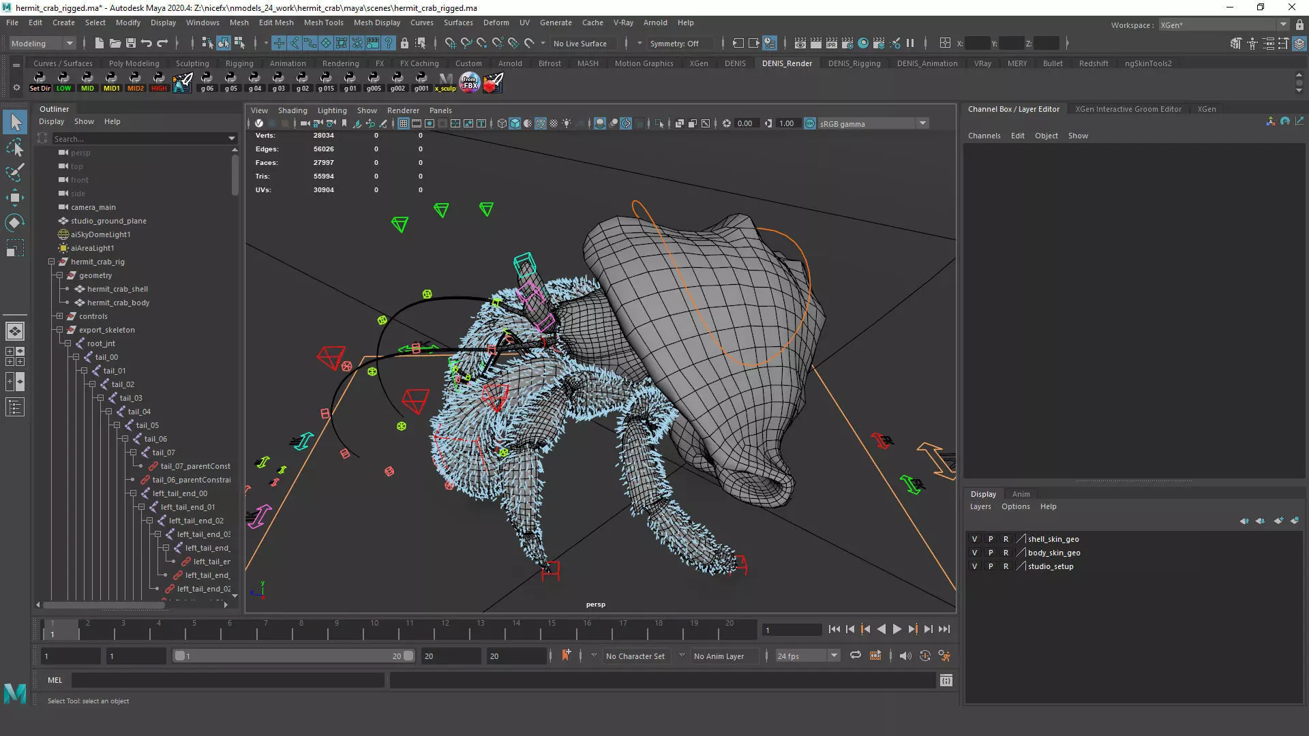Viewport: 1309px width, 736px height.
Task: Toggle visibility V of body_skin_geo layer
Action: click(974, 553)
